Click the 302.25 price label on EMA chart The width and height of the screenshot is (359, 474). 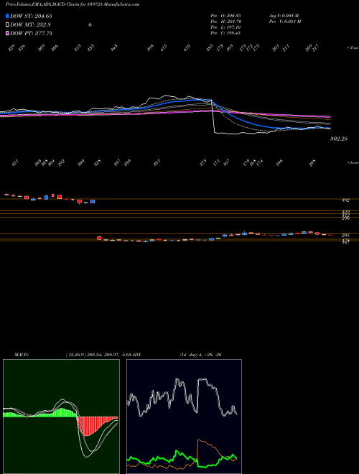pos(339,139)
